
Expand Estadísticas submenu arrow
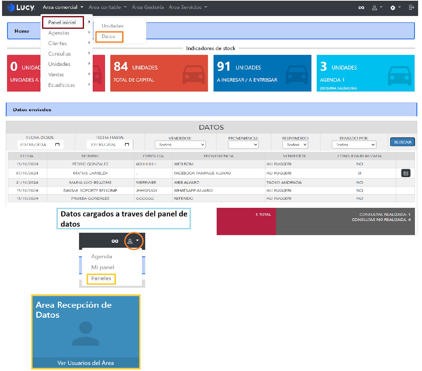click(x=89, y=84)
